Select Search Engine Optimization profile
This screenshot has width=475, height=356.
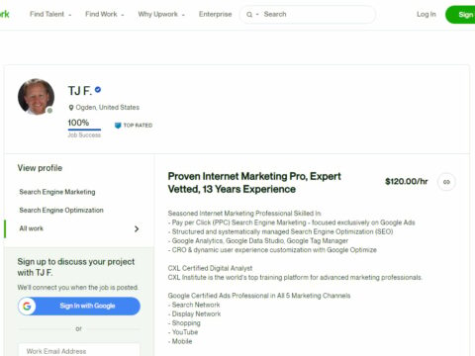point(61,211)
